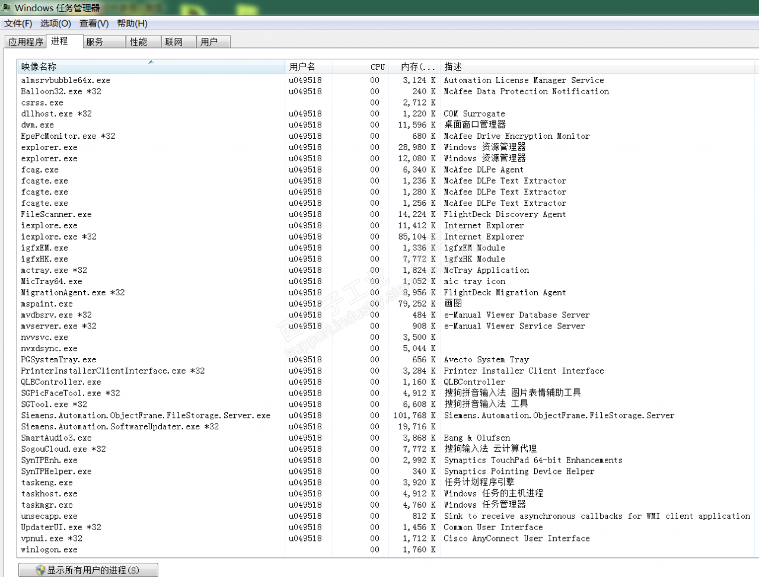Click 显示所有用户的进程(S) button
Viewport: 759px width, 577px height.
pyautogui.click(x=88, y=570)
